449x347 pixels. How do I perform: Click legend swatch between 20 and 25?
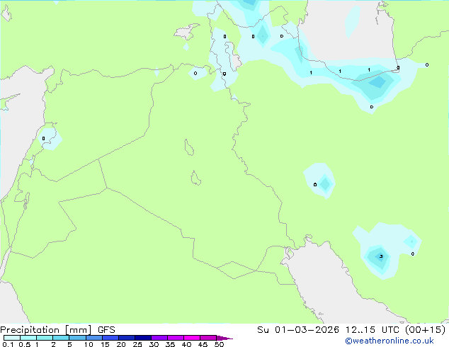127,338
